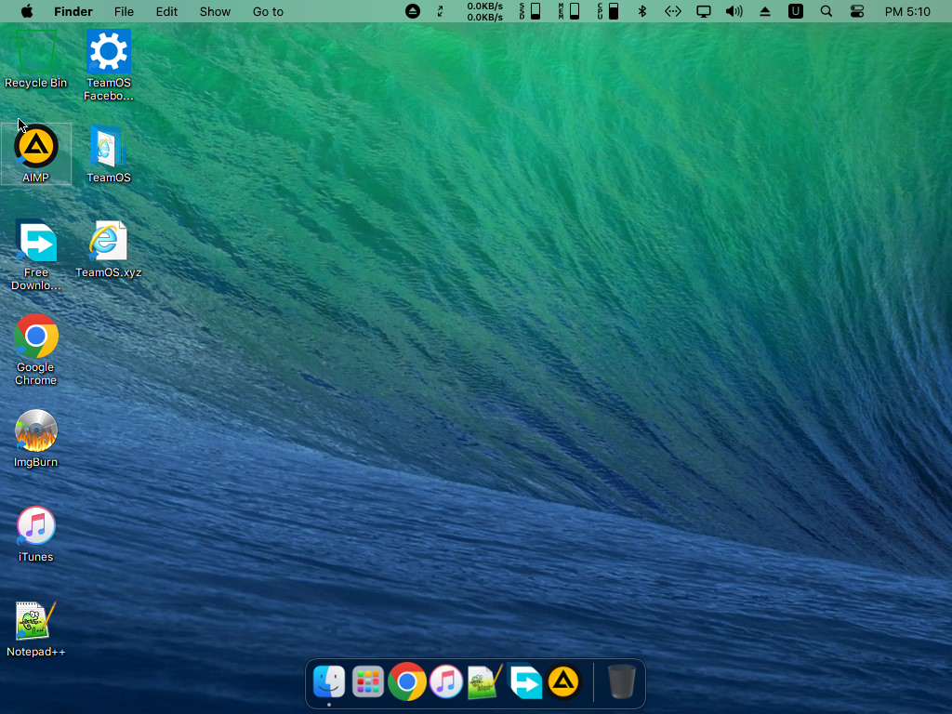This screenshot has height=714, width=952.
Task: Open Launchpad grid in the dock
Action: click(x=368, y=681)
